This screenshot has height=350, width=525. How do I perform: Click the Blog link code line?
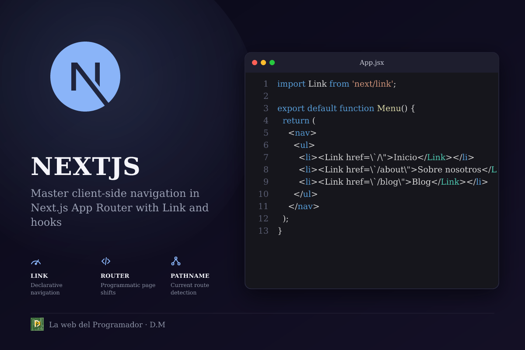click(393, 182)
